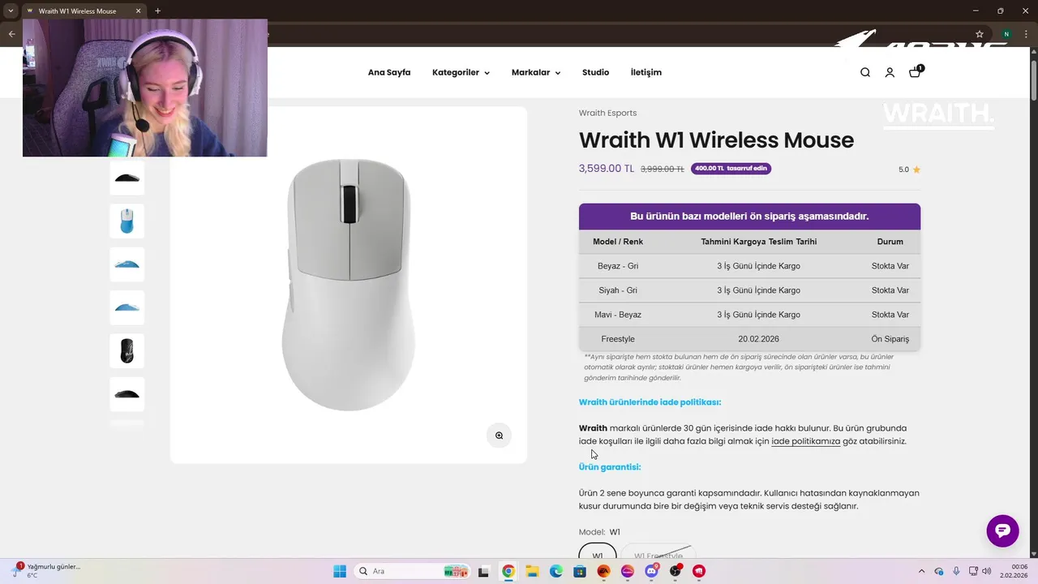This screenshot has height=584, width=1038.
Task: Open the shopping cart icon
Action: point(915,71)
